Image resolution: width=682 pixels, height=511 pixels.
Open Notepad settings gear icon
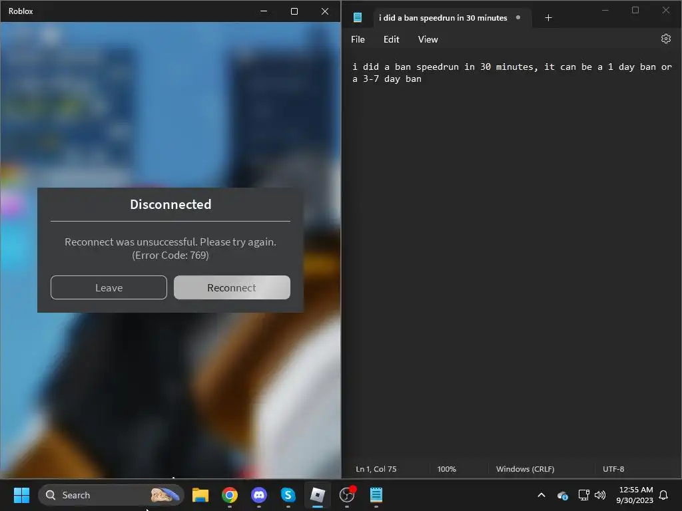coord(665,39)
